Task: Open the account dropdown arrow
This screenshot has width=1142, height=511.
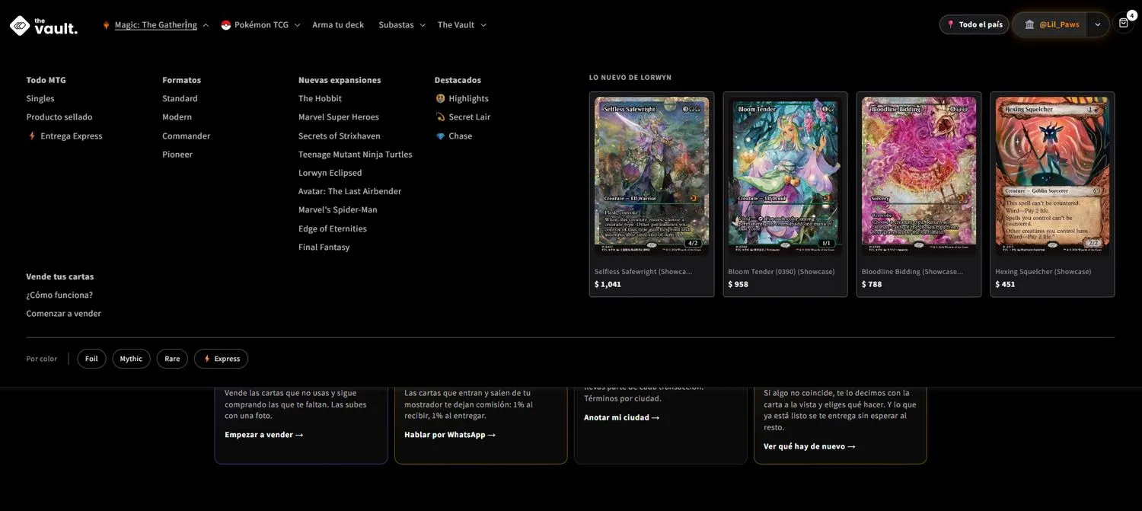Action: 1097,24
